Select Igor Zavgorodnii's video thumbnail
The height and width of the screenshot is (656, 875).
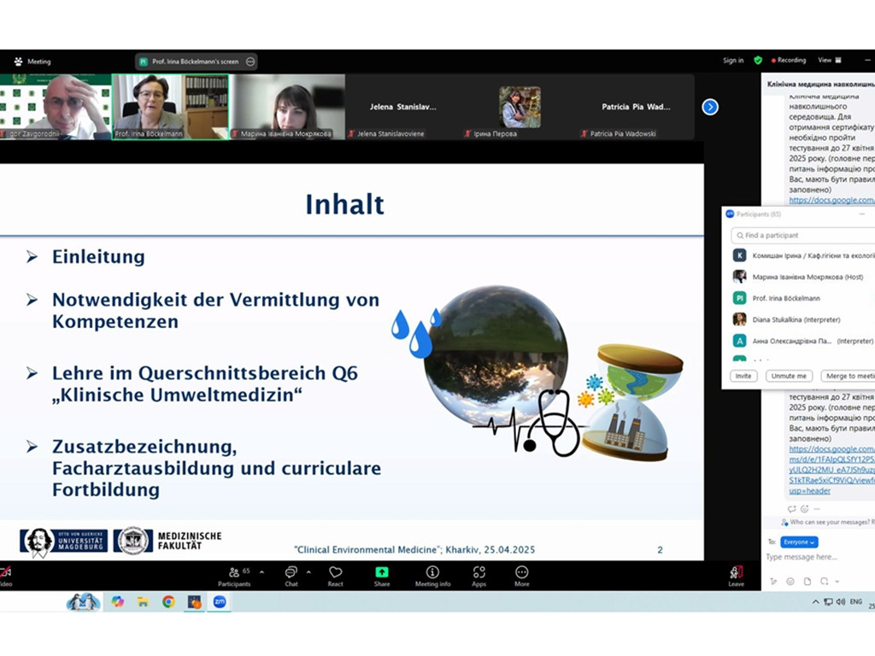click(56, 107)
